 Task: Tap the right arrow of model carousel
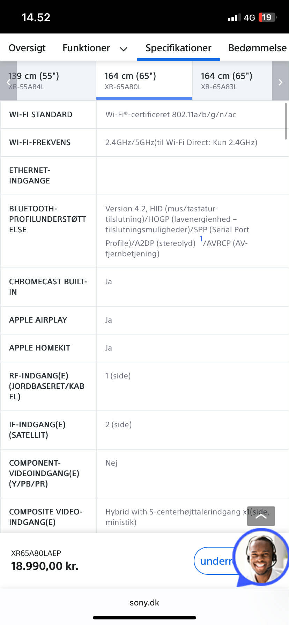(280, 82)
